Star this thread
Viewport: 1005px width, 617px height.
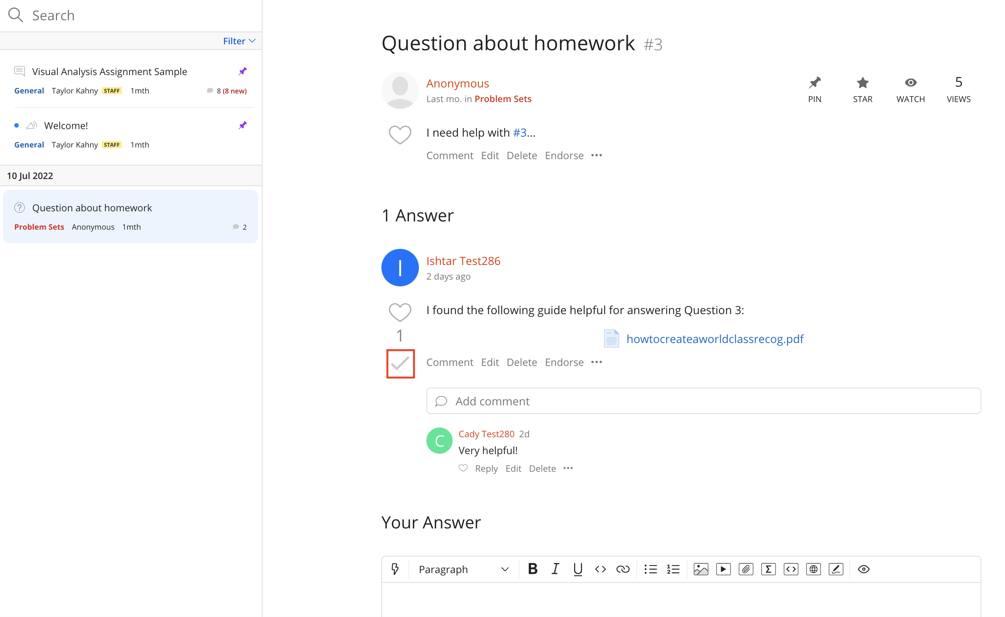[862, 89]
